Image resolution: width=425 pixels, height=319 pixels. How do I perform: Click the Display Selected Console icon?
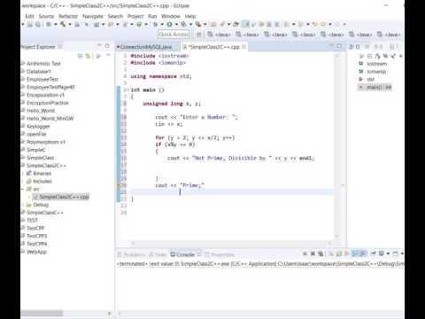[x=381, y=253]
